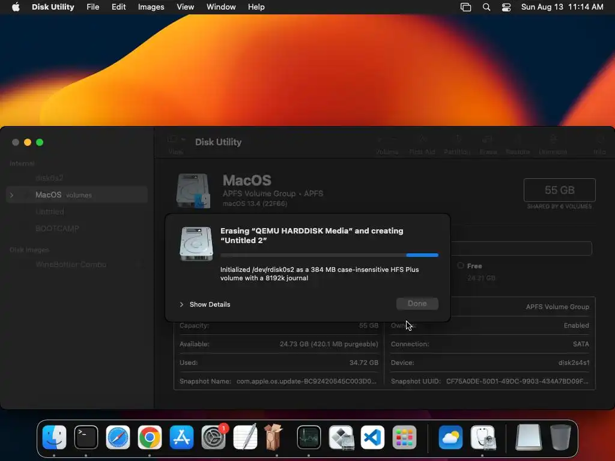The width and height of the screenshot is (615, 461).
Task: Click the erase progress bar
Action: [x=329, y=255]
